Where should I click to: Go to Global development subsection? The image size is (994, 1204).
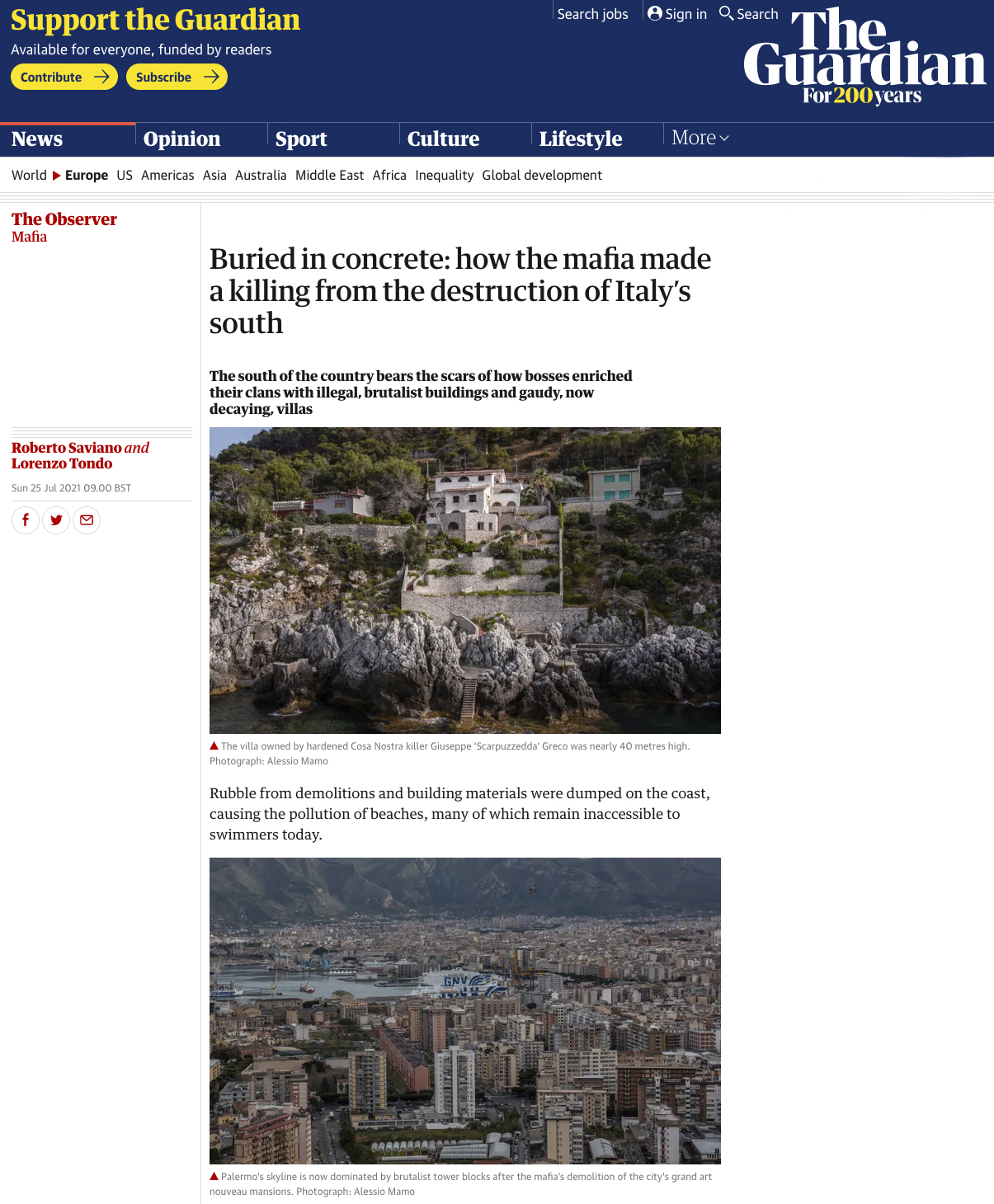(x=542, y=175)
